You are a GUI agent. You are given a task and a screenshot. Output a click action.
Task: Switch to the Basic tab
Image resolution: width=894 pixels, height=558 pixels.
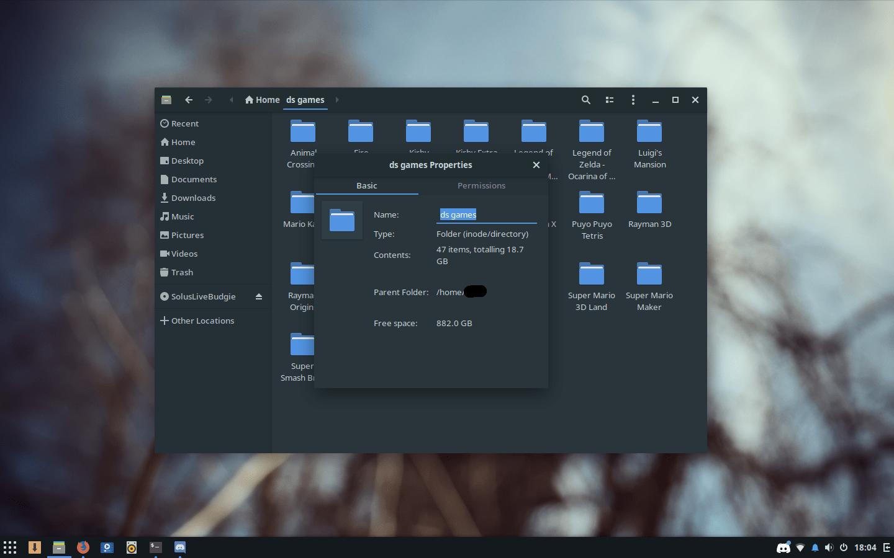click(367, 185)
